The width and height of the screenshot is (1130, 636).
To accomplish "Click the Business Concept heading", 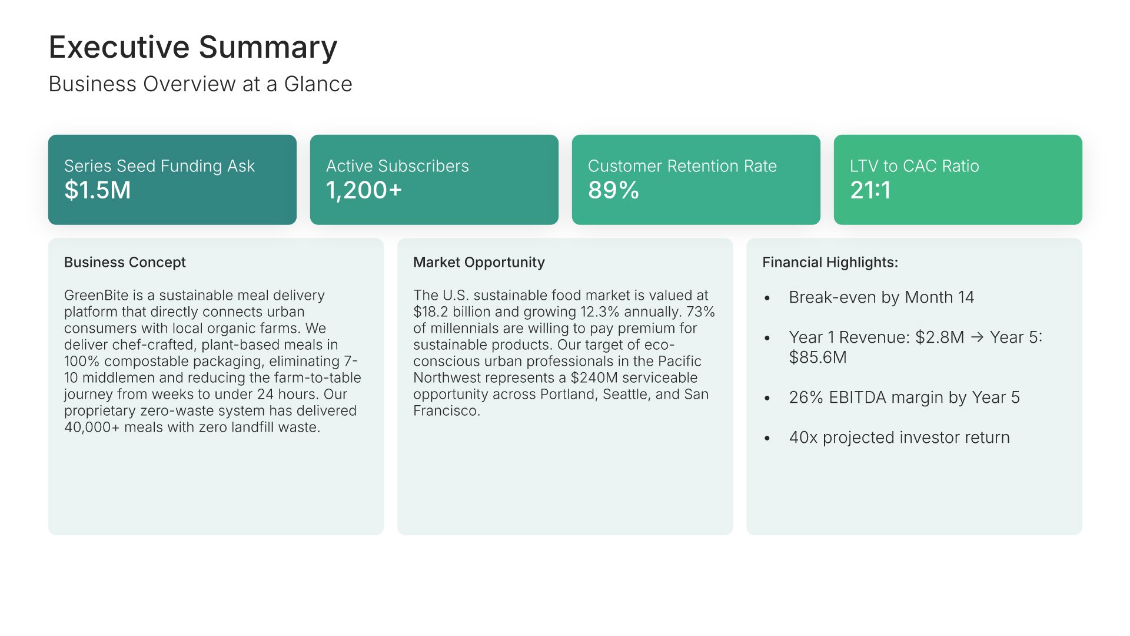I will [125, 262].
